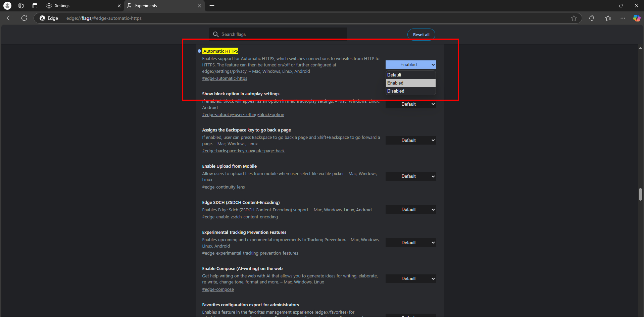This screenshot has width=644, height=317.
Task: Open the #edge-autoplay-user-setting-block-option link
Action: point(243,114)
